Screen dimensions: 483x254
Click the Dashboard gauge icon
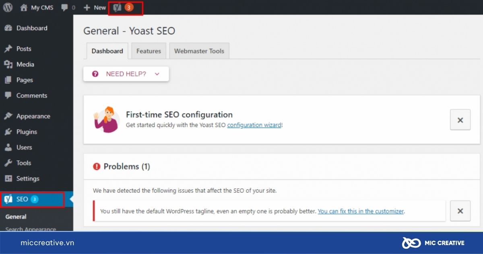click(x=8, y=28)
